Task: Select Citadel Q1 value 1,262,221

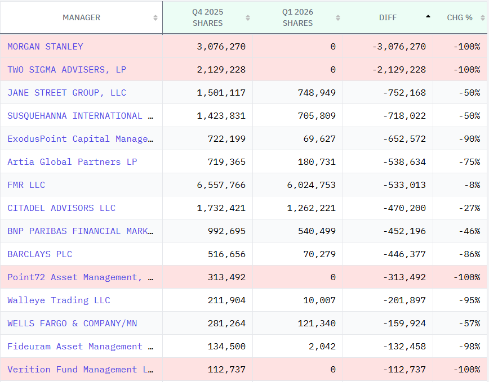Action: pyautogui.click(x=312, y=208)
